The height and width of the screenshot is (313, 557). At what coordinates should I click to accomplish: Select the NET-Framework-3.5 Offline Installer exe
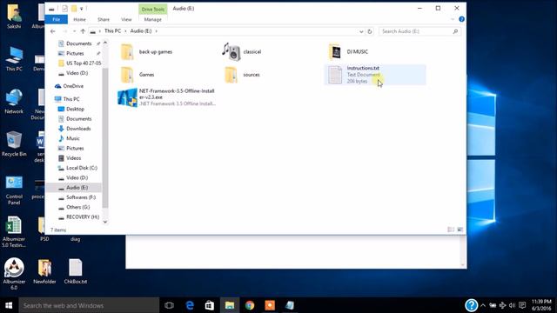(x=167, y=97)
